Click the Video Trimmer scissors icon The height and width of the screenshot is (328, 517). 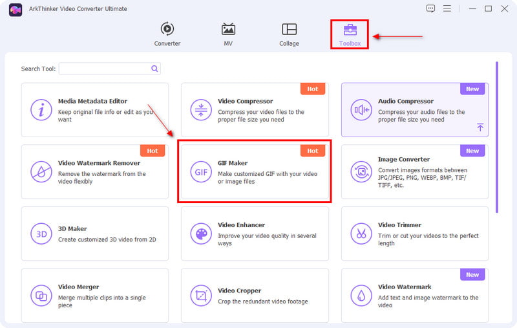click(x=361, y=234)
